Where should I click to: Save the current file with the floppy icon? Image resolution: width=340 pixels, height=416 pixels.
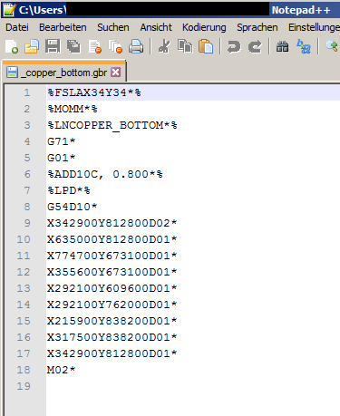coord(53,47)
